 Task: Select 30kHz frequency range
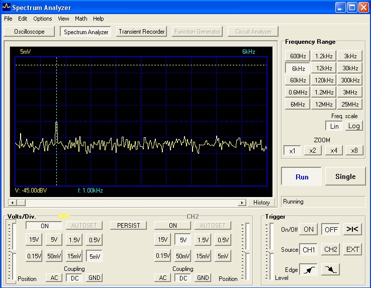(350, 68)
